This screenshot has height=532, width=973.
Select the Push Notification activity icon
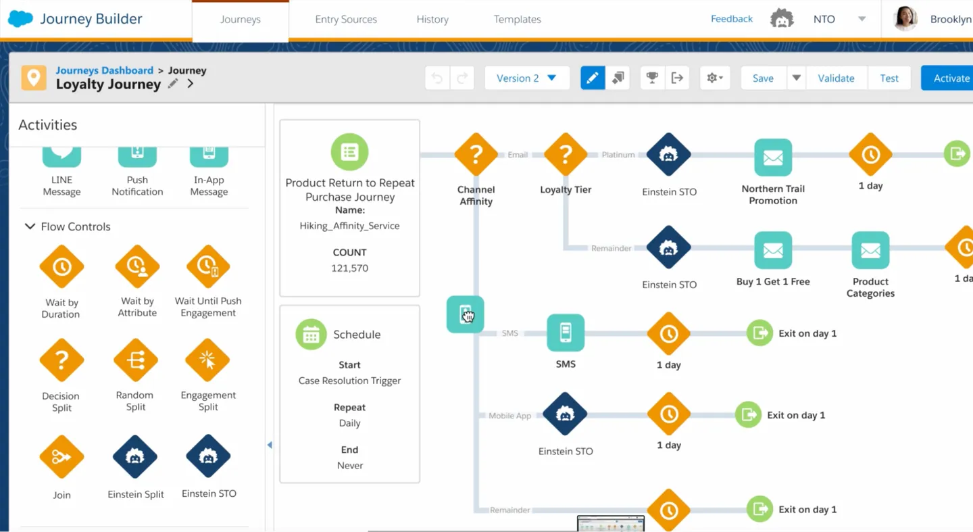point(137,156)
